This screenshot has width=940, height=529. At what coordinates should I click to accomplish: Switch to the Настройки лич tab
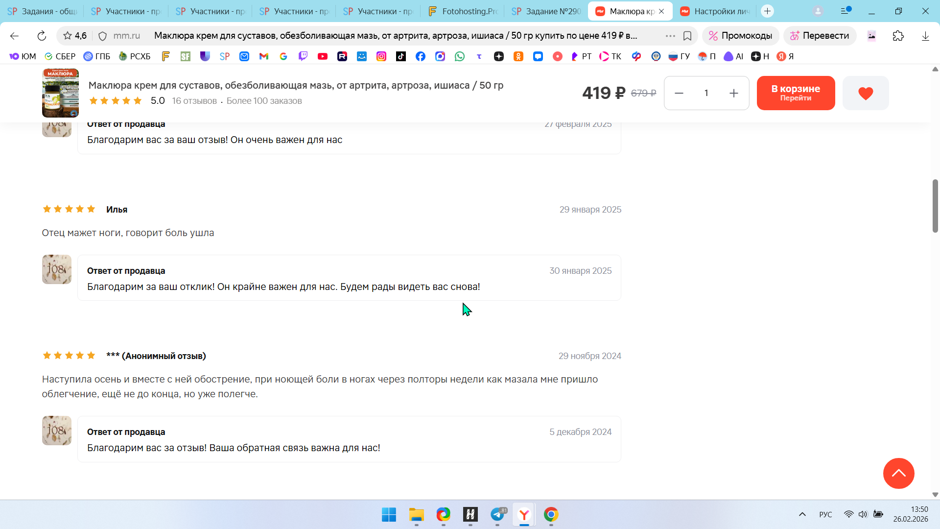point(716,11)
